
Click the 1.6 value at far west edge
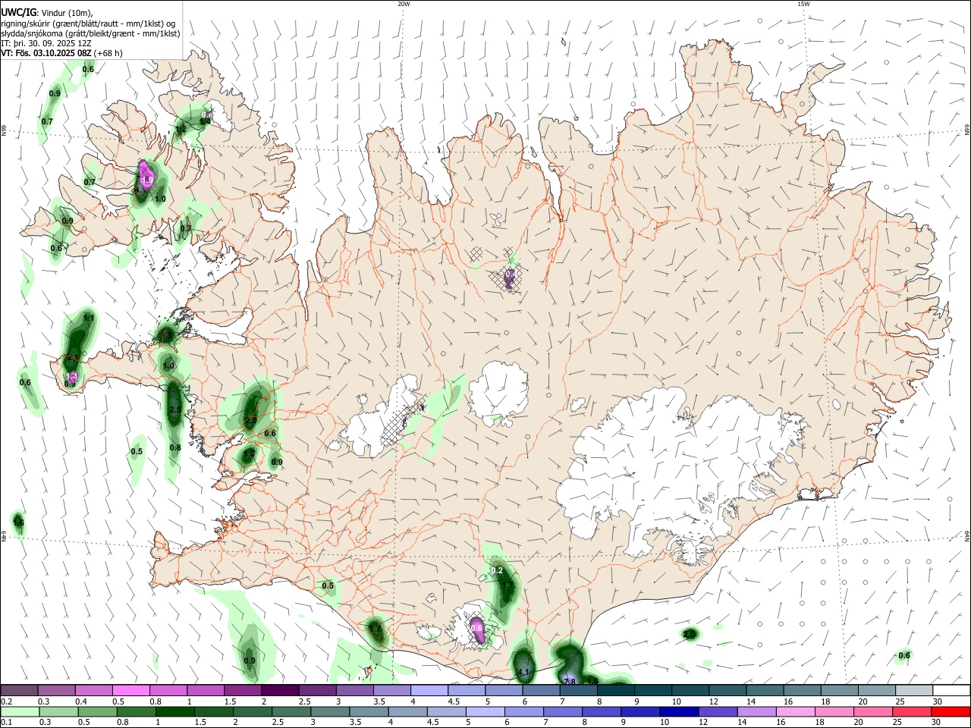coord(19,522)
